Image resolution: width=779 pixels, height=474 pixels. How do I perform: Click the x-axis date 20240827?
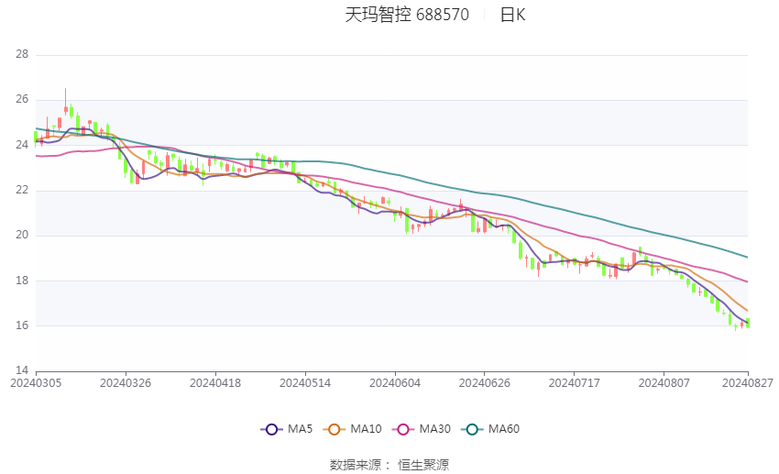(x=748, y=383)
